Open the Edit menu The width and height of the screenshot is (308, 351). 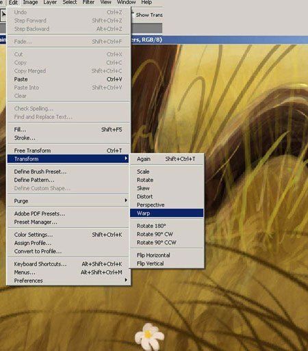click(x=13, y=3)
